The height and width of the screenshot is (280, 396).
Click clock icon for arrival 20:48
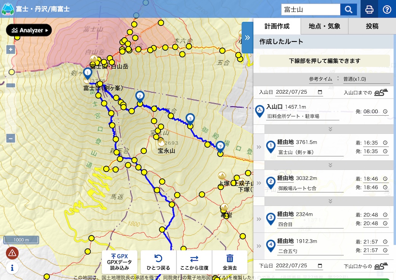pos(385,215)
